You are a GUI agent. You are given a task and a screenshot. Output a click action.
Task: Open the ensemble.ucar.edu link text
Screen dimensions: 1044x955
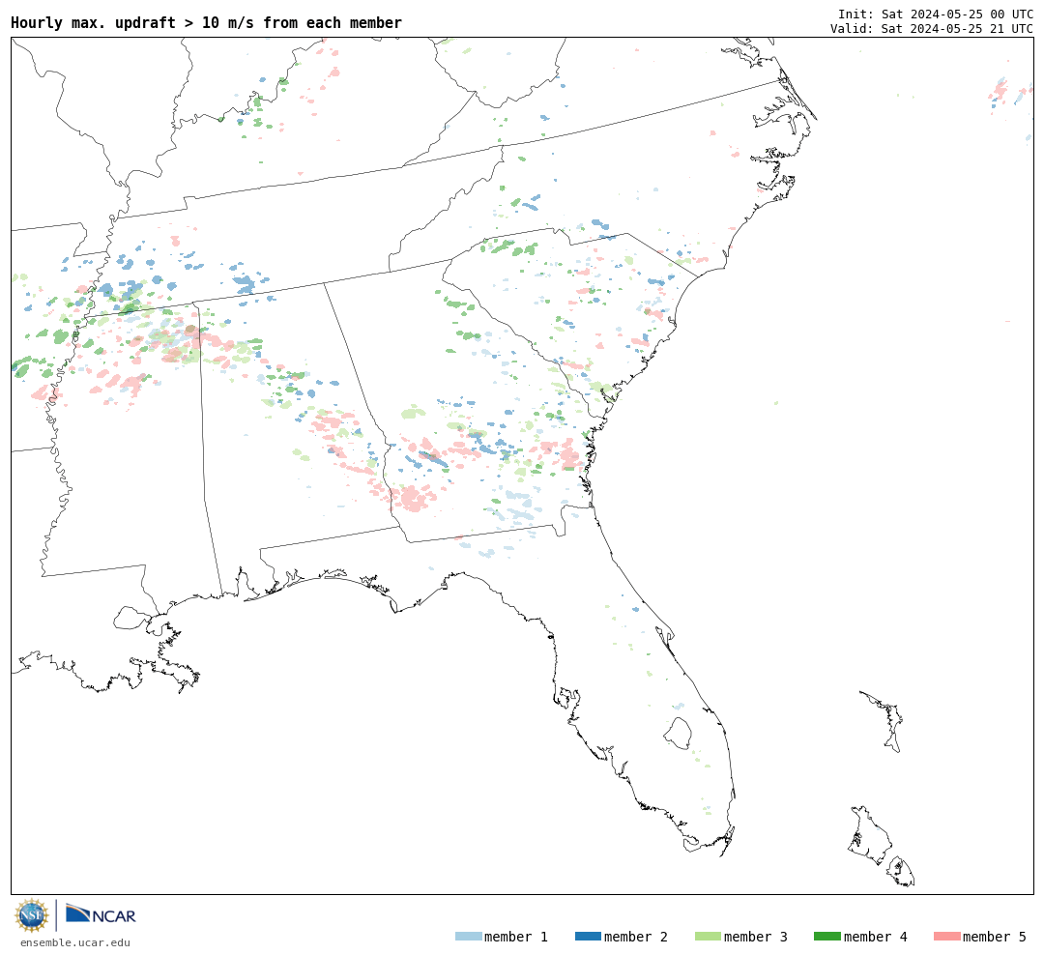click(x=75, y=942)
